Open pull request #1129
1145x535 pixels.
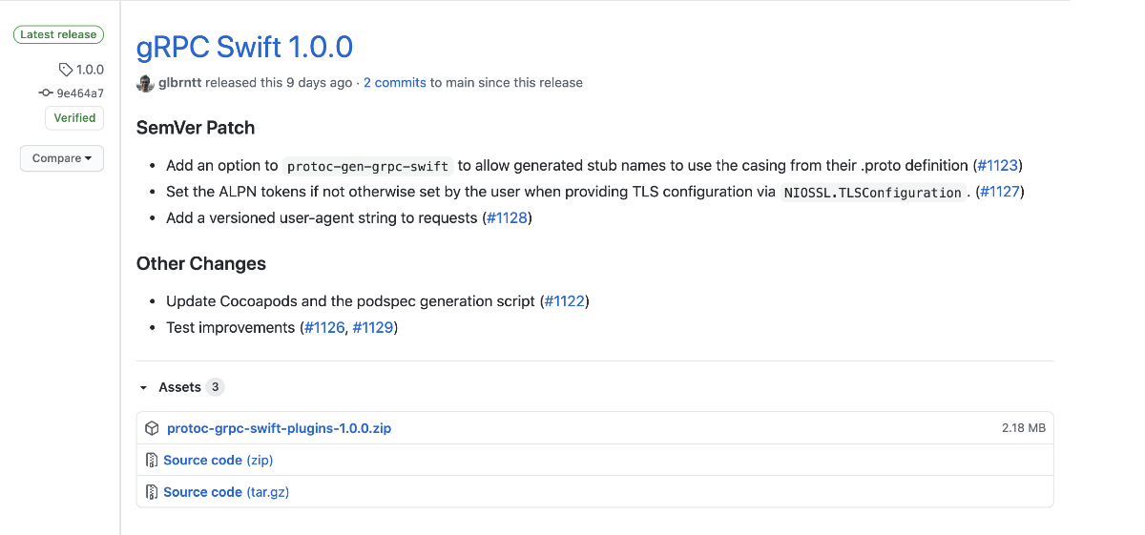coord(372,328)
